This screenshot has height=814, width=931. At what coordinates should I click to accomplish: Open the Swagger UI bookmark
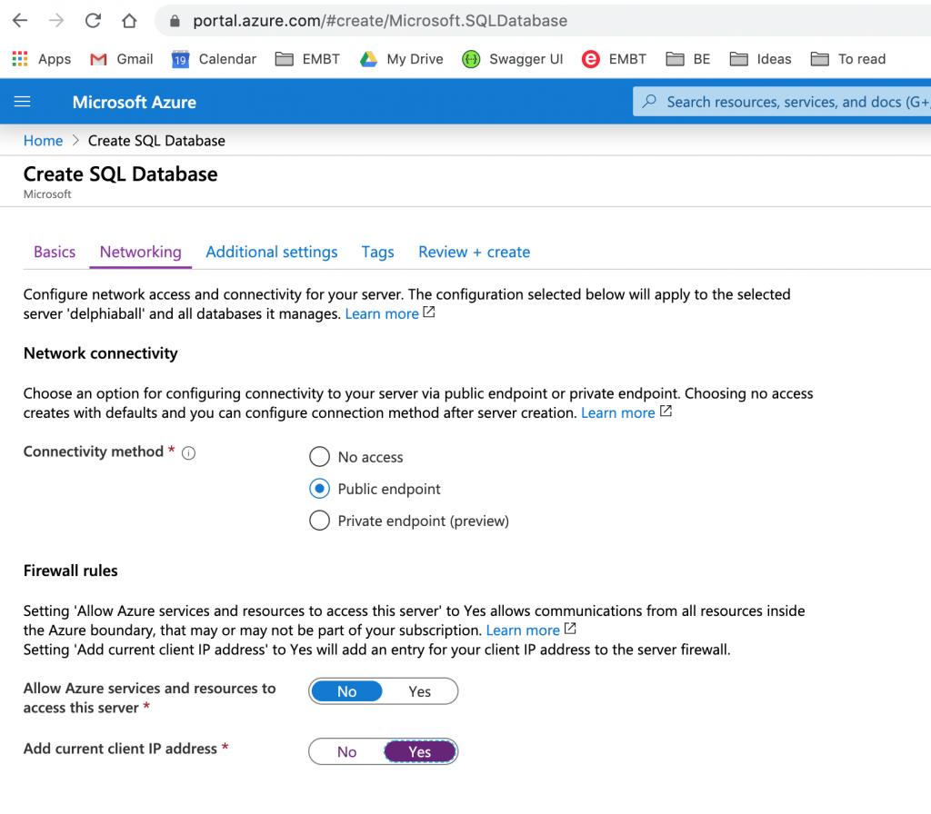[x=513, y=59]
